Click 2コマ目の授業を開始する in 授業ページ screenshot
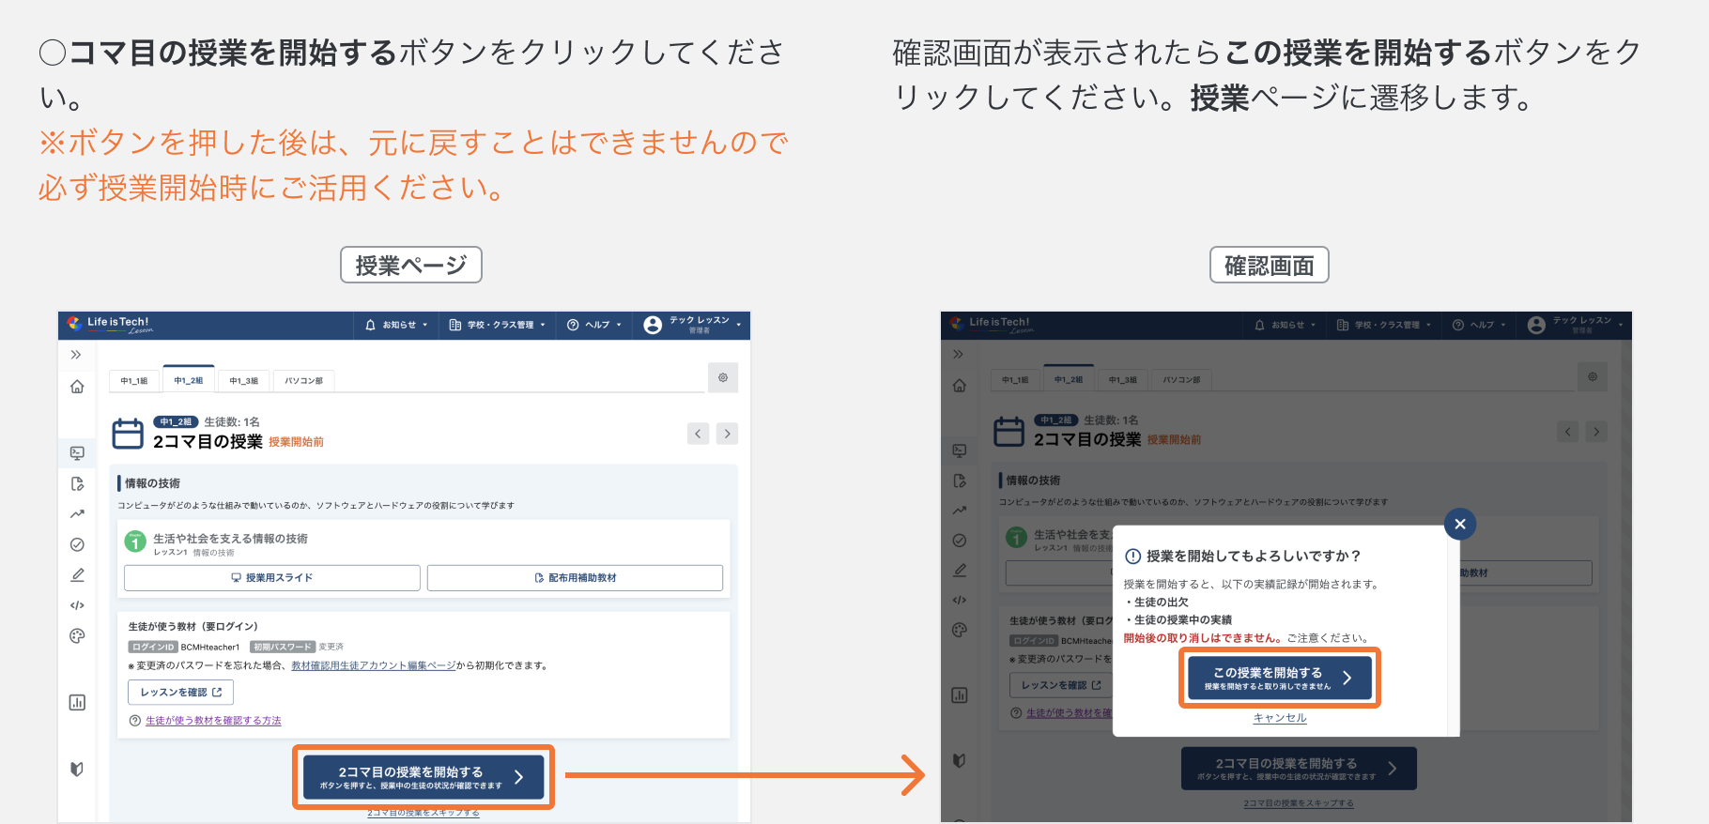The width and height of the screenshot is (1709, 824). click(423, 777)
